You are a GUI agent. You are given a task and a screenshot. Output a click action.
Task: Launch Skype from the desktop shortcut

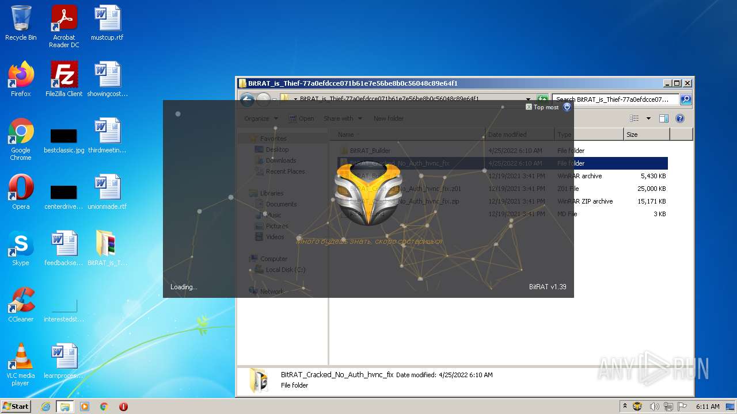[x=21, y=248]
